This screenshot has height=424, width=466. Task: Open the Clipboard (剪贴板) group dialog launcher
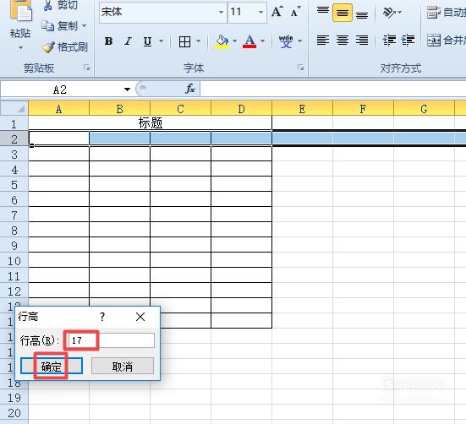pos(86,68)
